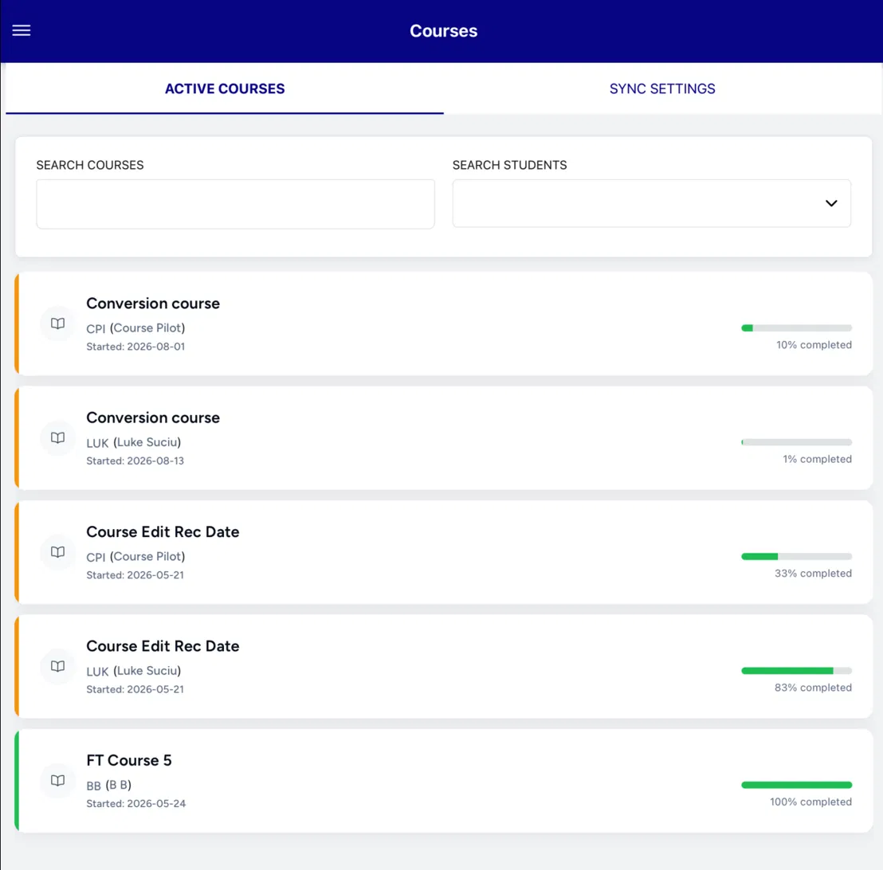
Task: Click the Courses page header title
Action: (x=444, y=31)
